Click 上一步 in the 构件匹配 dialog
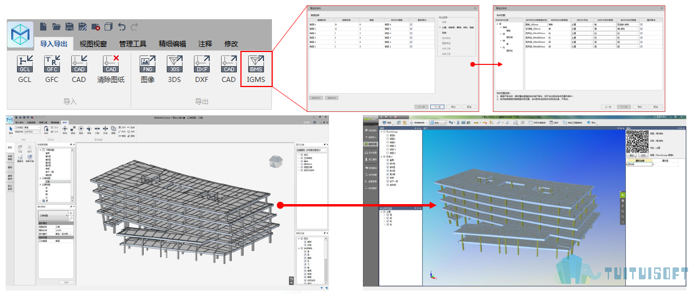 tap(608, 107)
